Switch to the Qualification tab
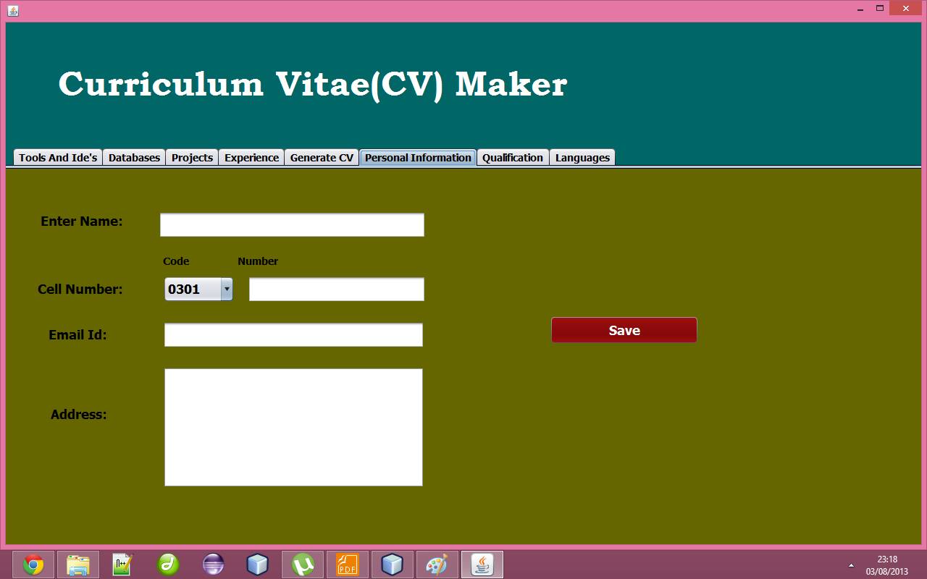This screenshot has height=579, width=927. click(513, 157)
